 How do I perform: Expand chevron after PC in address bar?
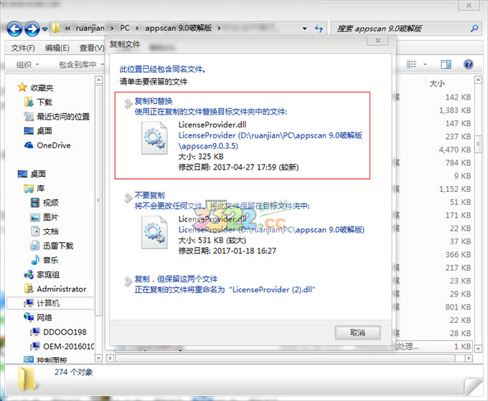(137, 28)
